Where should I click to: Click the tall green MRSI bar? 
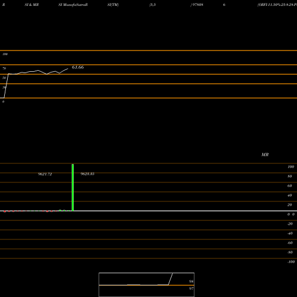(x=72, y=187)
